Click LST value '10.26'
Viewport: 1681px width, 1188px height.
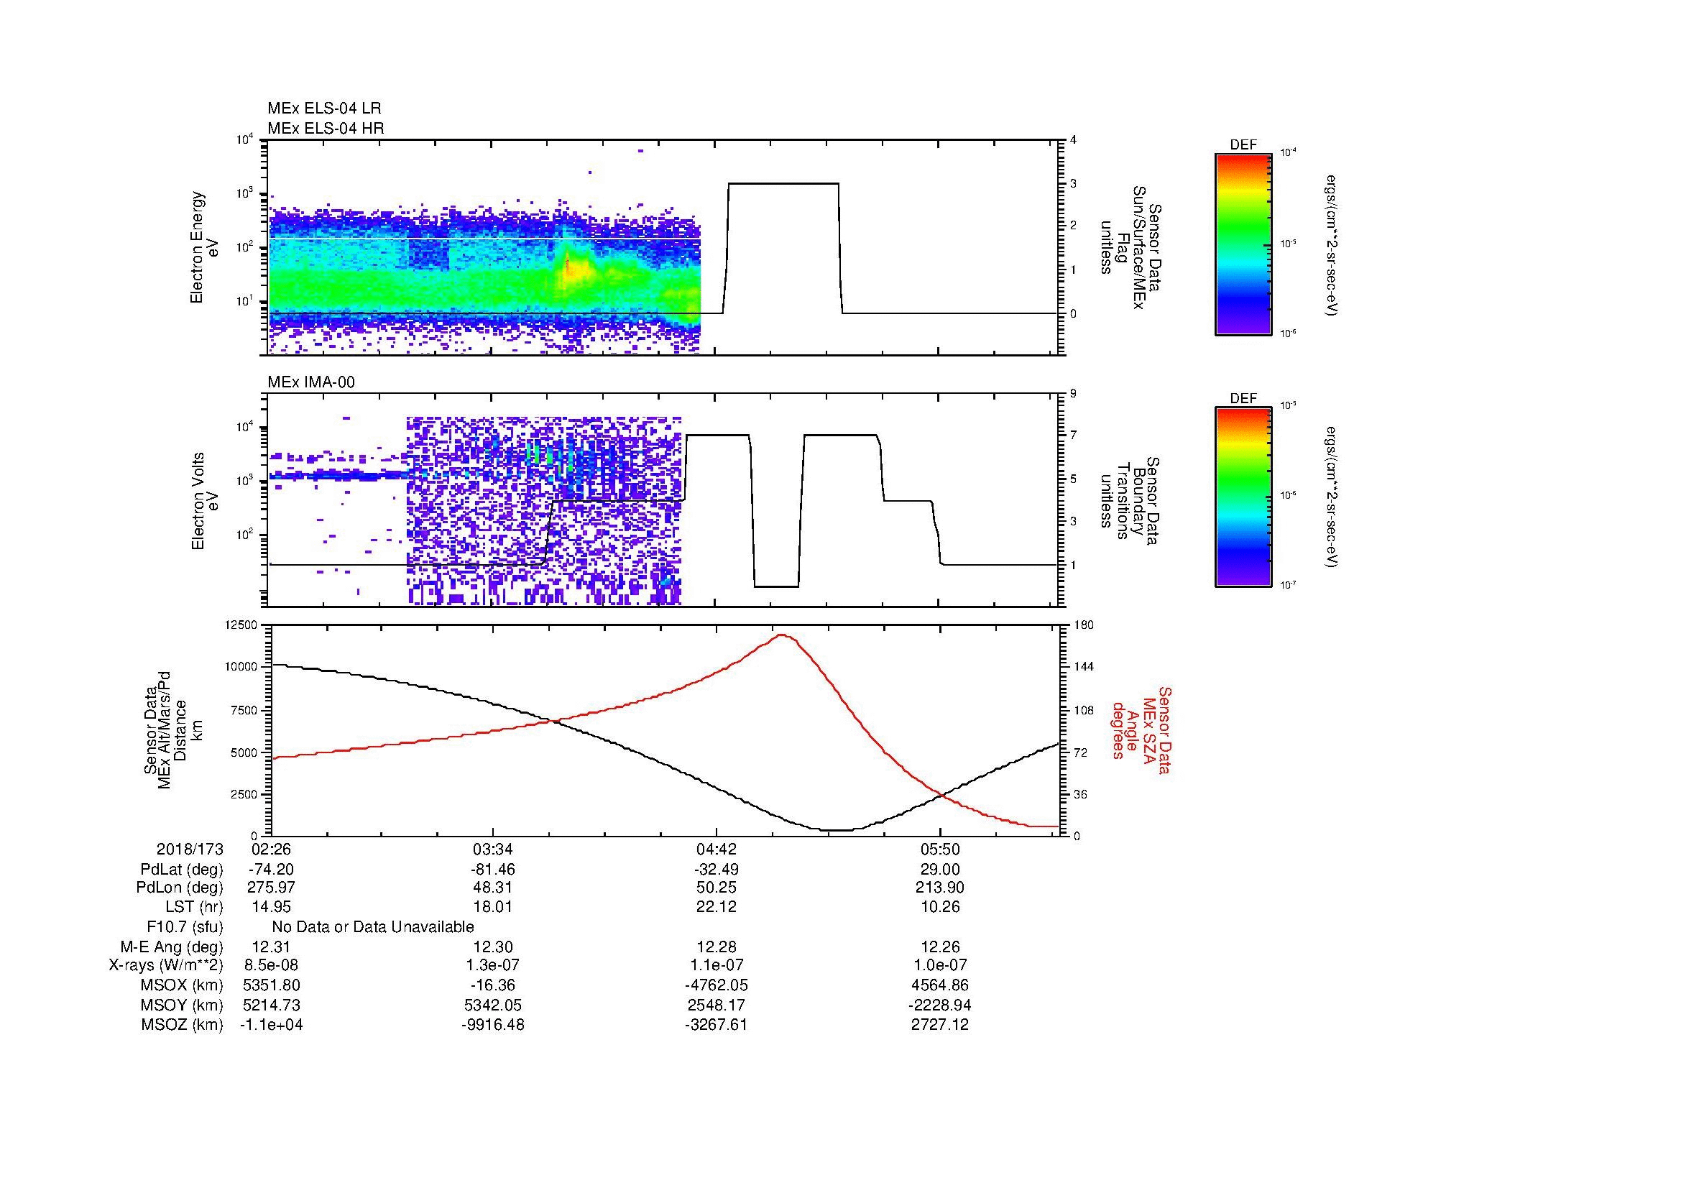(940, 907)
